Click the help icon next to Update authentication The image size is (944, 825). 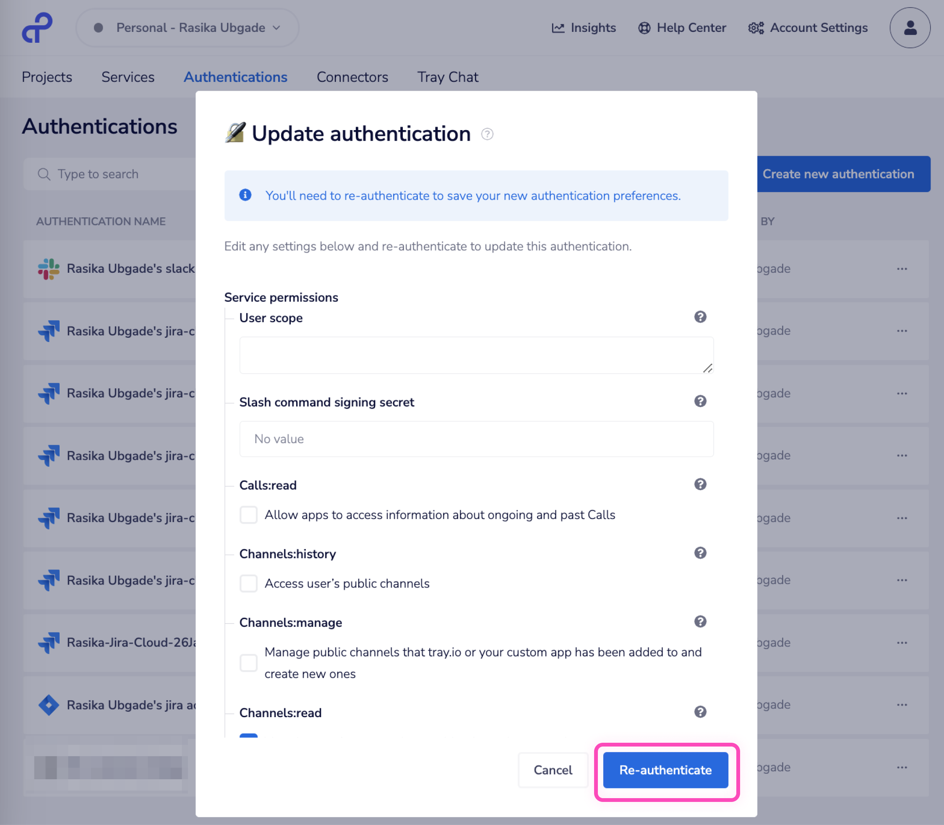pyautogui.click(x=487, y=134)
